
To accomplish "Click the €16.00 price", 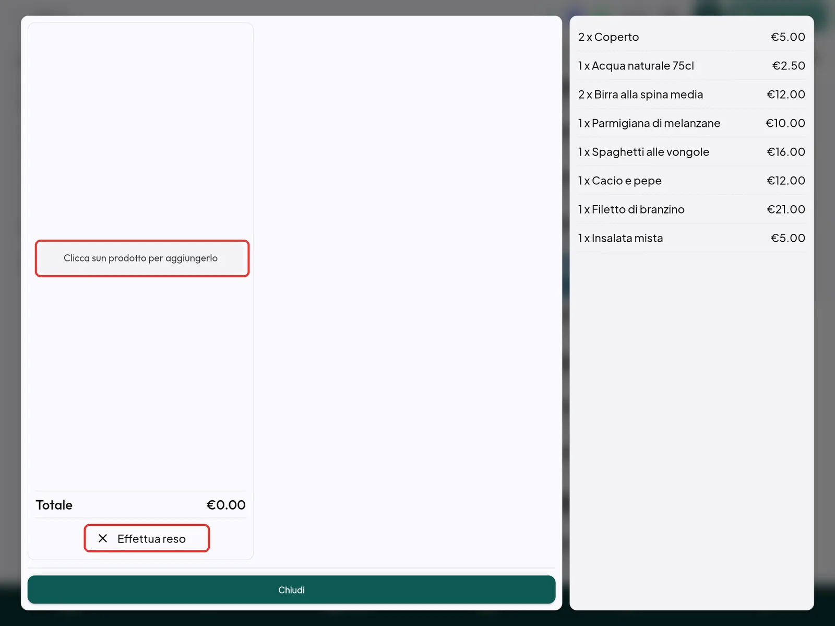I will click(786, 152).
